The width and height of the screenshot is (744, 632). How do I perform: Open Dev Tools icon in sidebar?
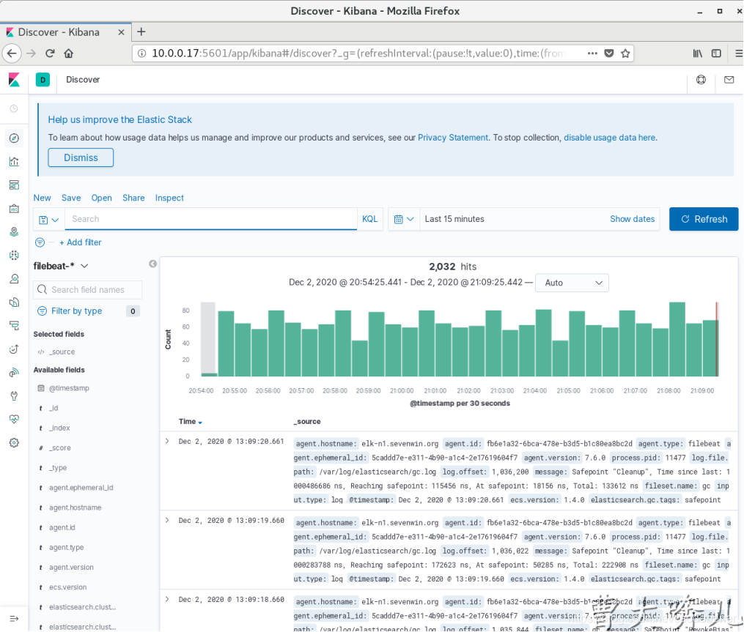click(14, 396)
